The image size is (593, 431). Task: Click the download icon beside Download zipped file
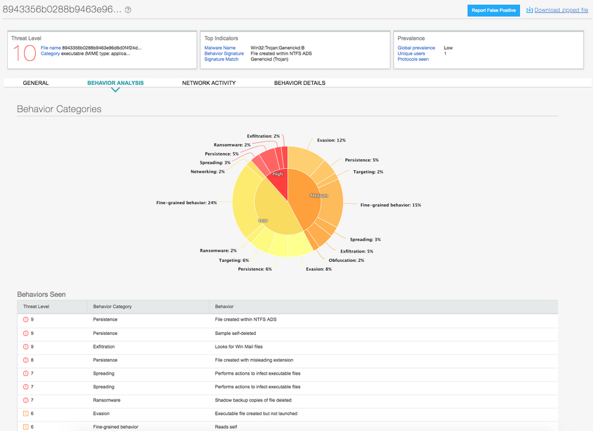point(529,10)
